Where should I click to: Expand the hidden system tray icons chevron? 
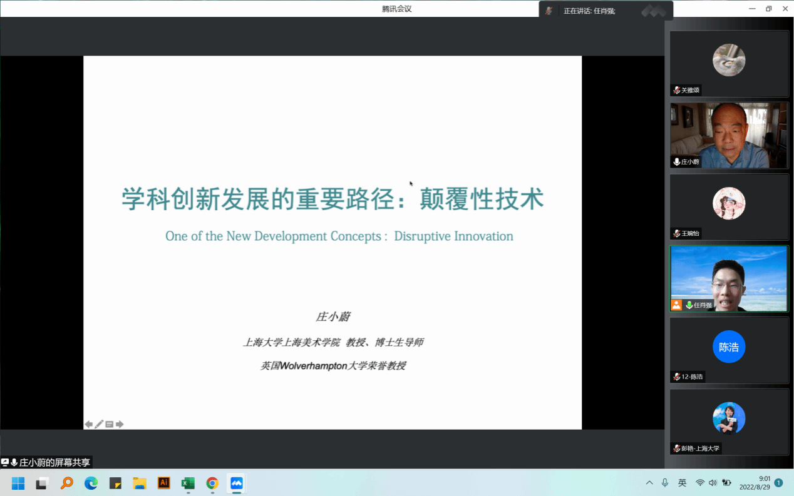(x=649, y=483)
